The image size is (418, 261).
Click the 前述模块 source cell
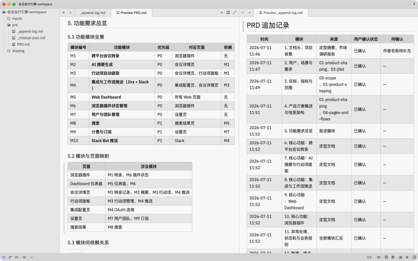[x=334, y=131]
